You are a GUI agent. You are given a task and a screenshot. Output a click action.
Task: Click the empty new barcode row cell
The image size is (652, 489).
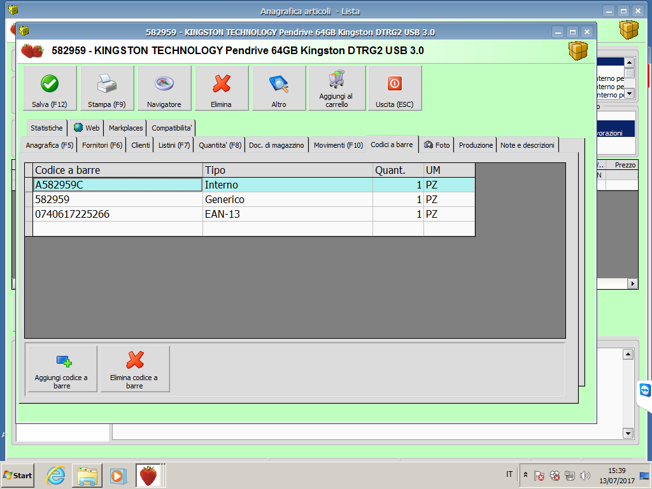[118, 229]
